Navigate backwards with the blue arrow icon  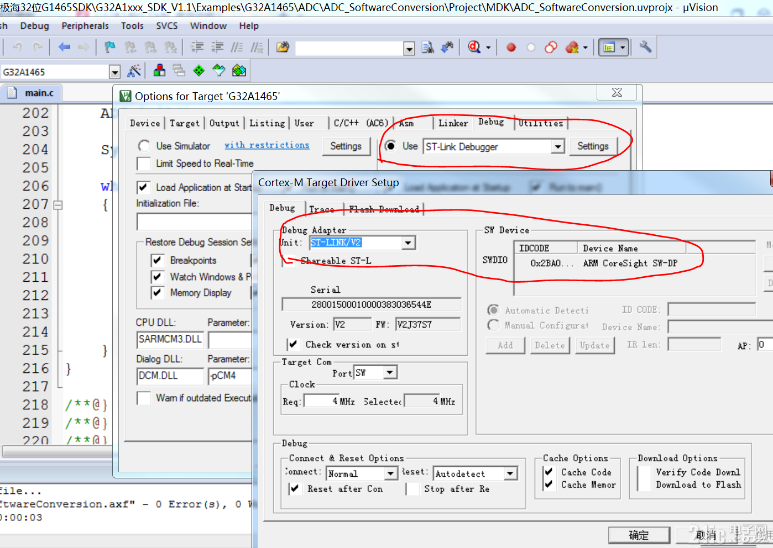64,48
